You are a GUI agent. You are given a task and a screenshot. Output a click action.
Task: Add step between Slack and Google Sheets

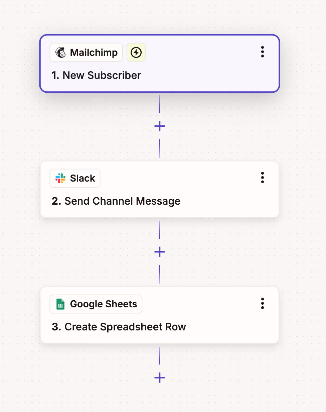pyautogui.click(x=160, y=252)
